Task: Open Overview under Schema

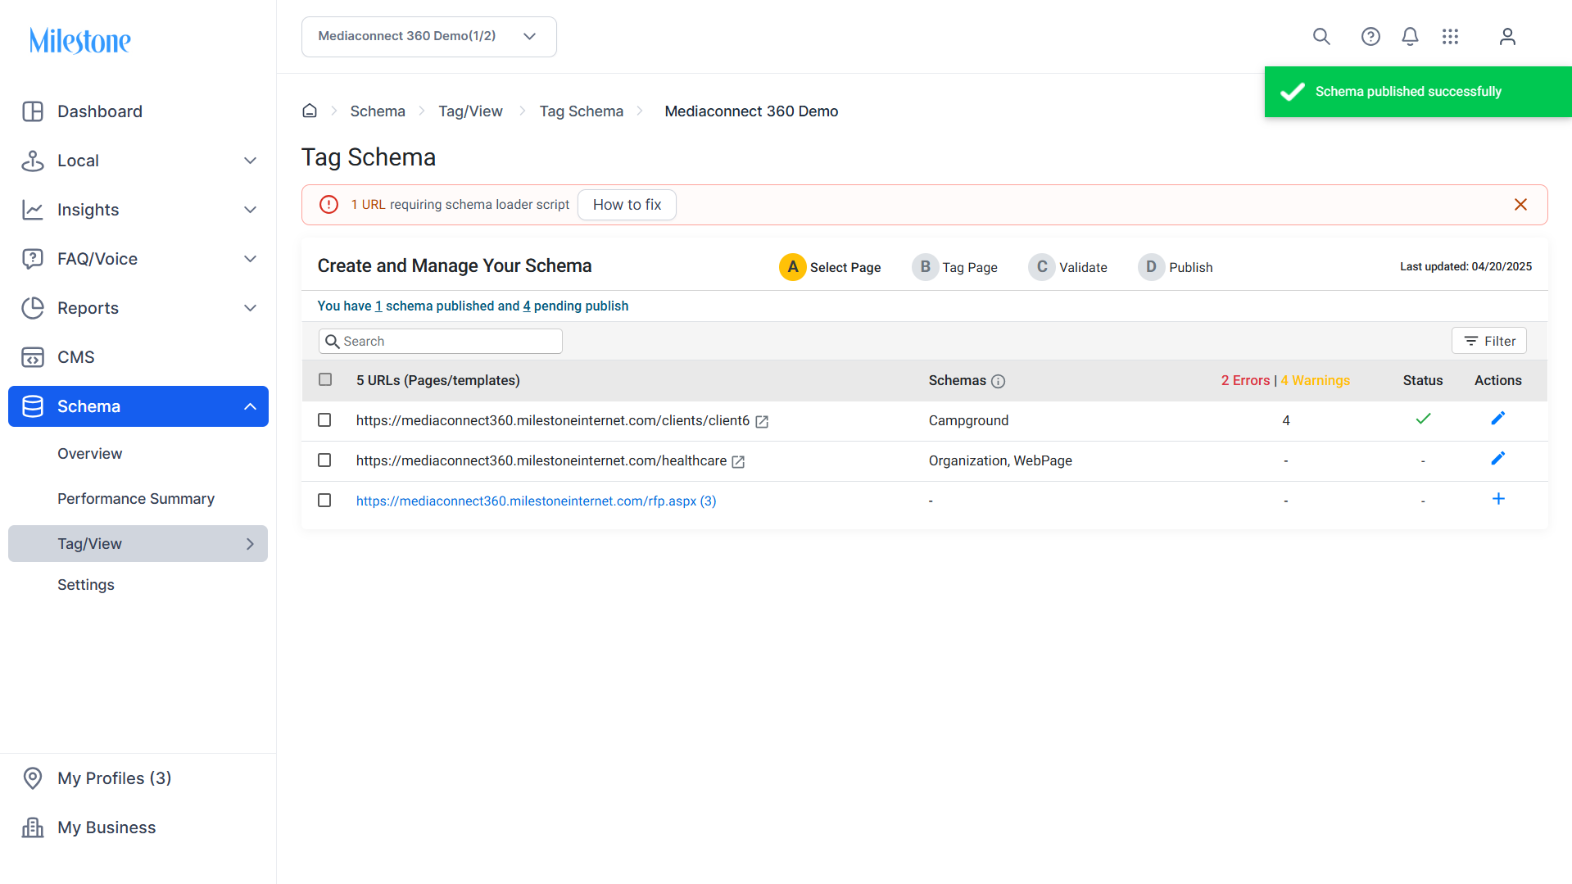Action: [x=89, y=454]
